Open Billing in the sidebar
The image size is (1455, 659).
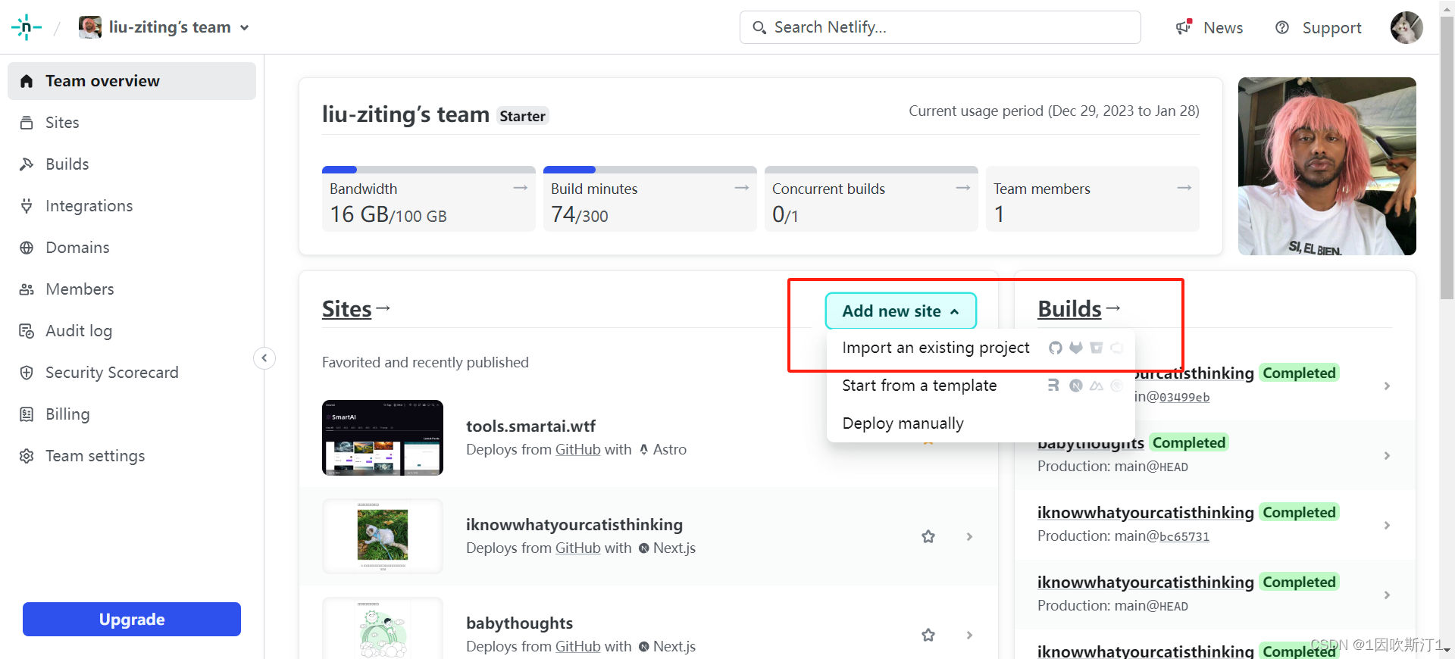[x=132, y=414]
